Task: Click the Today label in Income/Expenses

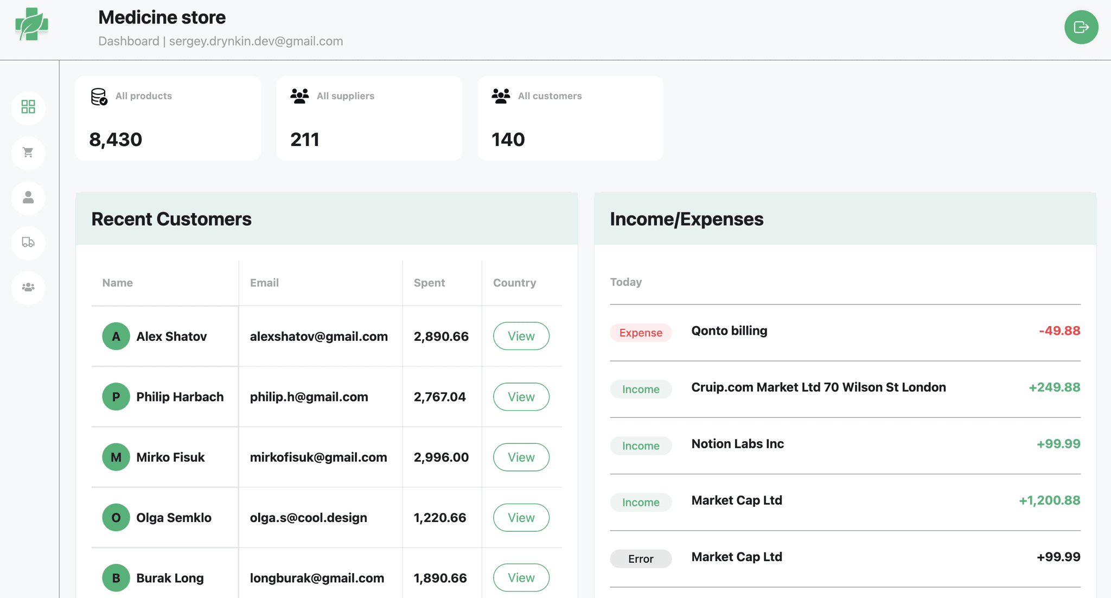Action: [626, 282]
